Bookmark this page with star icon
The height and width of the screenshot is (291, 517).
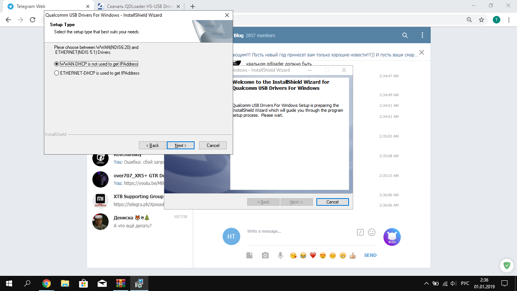pyautogui.click(x=481, y=20)
